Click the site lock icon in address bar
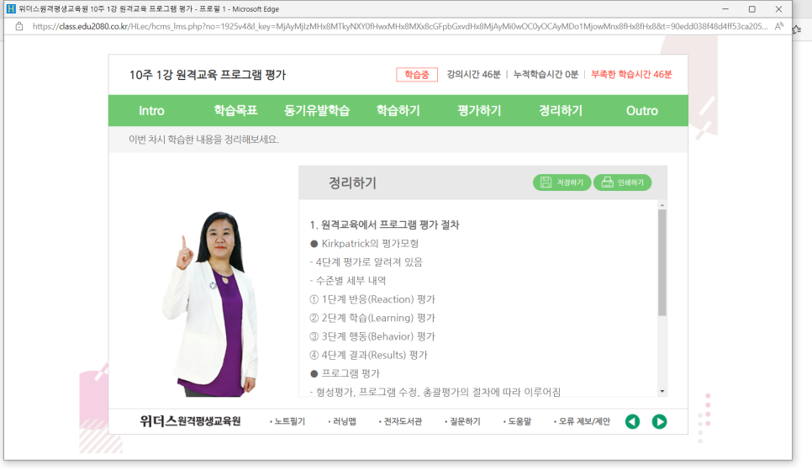Viewport: 812px width, 470px height. 19,26
